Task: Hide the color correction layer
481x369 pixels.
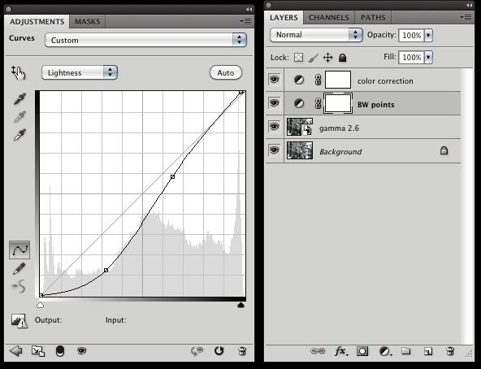Action: [275, 80]
